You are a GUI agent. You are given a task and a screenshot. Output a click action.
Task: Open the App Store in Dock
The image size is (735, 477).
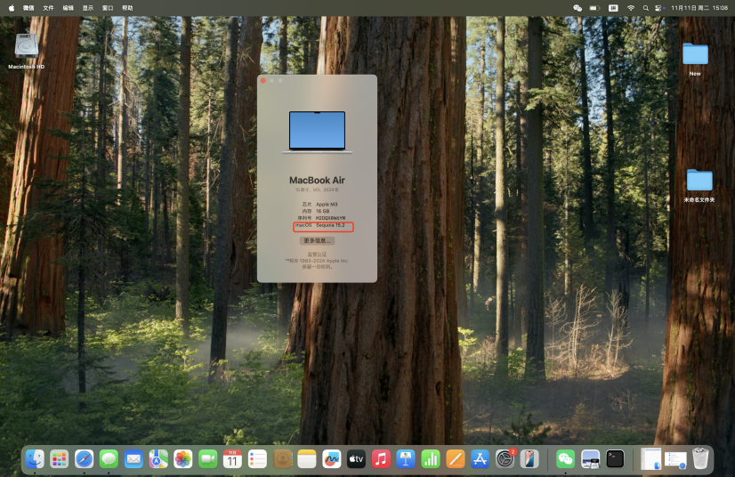[x=480, y=458]
